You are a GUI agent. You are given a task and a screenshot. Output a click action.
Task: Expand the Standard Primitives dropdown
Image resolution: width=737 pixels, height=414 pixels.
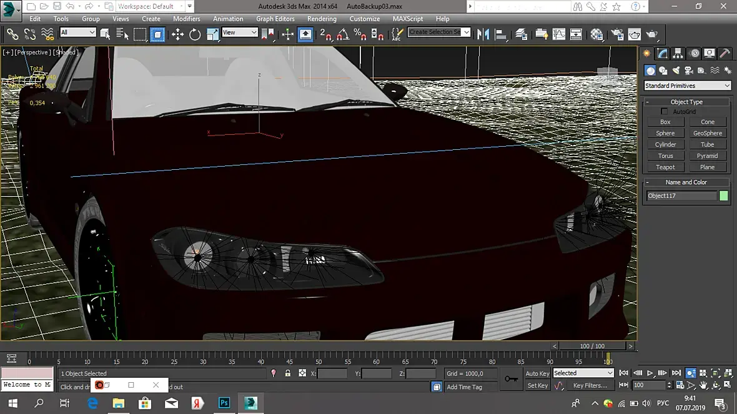pos(687,86)
